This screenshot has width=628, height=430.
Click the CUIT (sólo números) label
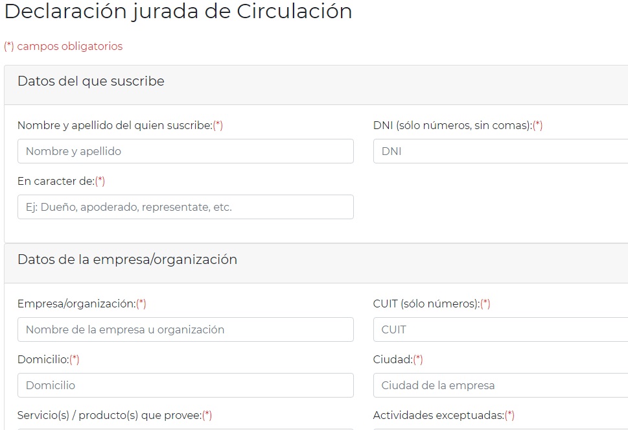[x=432, y=304]
